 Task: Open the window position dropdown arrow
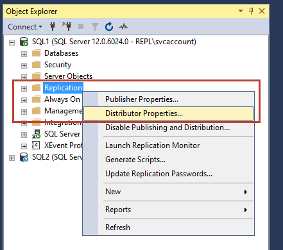[241, 11]
